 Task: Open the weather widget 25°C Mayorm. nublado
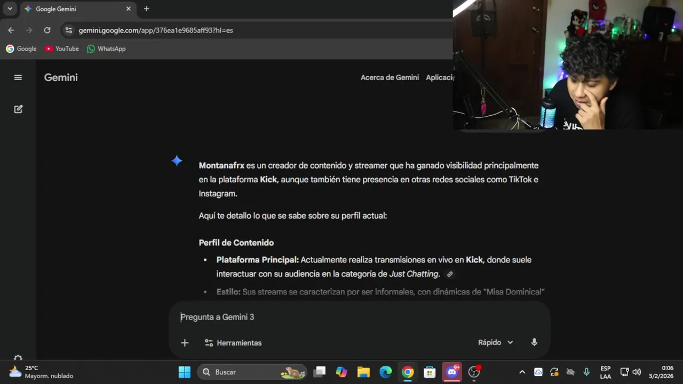42,372
